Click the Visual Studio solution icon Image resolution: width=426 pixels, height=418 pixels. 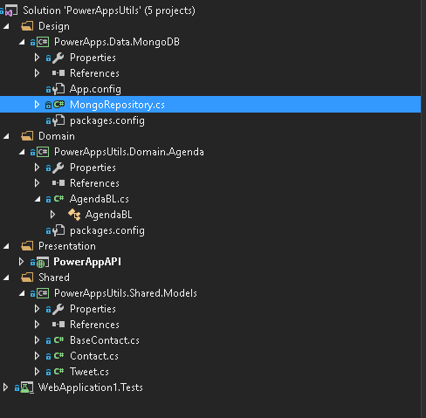click(x=11, y=10)
